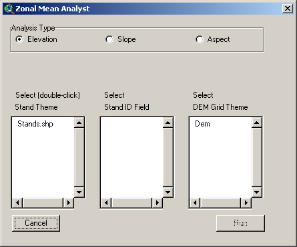Click the left arrow under Stand Theme list
This screenshot has width=297, height=247.
pos(17,202)
